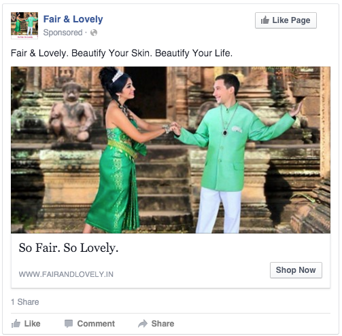Click the curved arrow Share icon
The image size is (342, 336).
[143, 324]
